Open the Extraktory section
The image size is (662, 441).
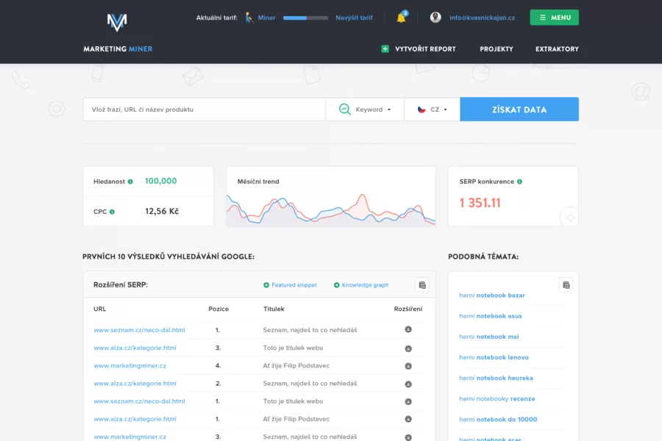click(x=556, y=49)
